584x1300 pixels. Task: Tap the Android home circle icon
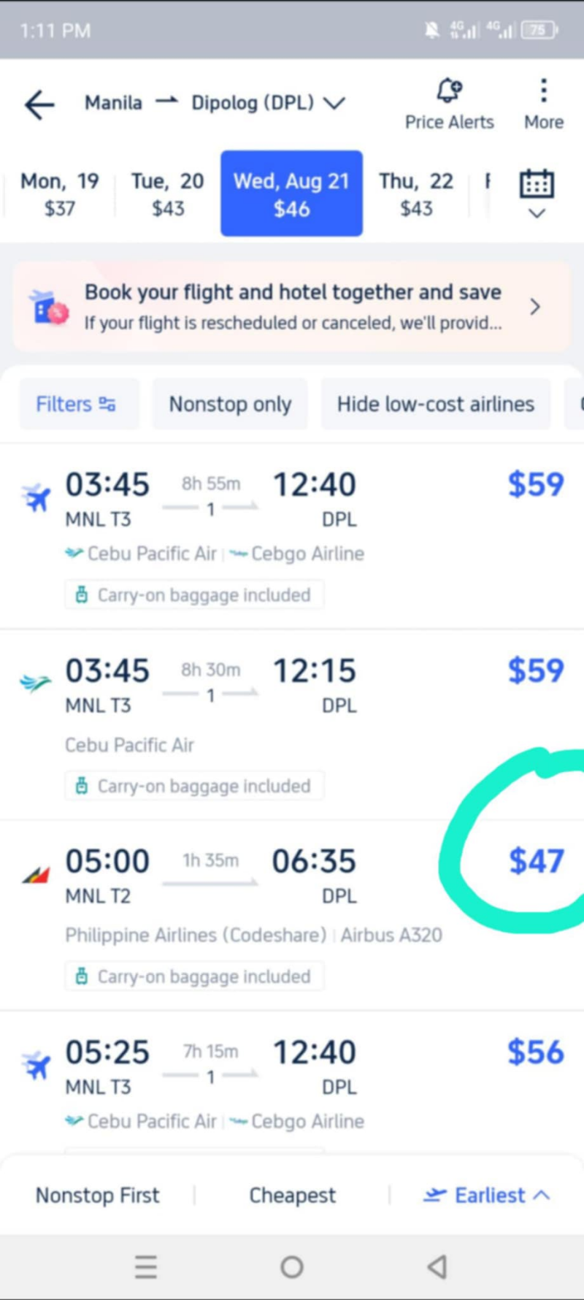coord(292,1266)
